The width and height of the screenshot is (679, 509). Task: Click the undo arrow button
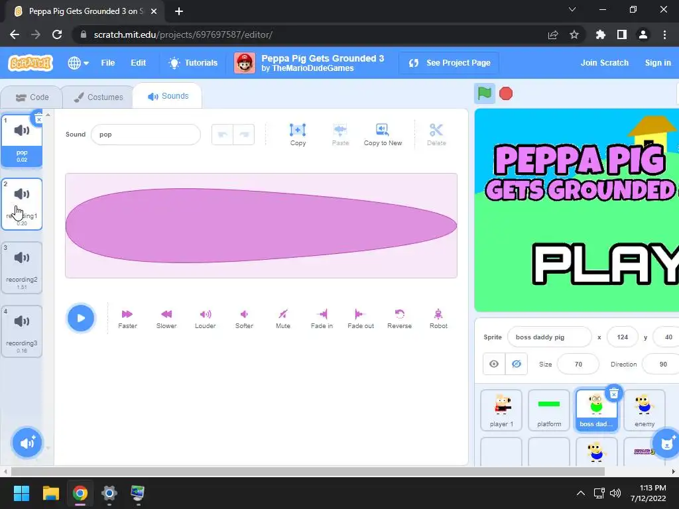[x=223, y=135]
